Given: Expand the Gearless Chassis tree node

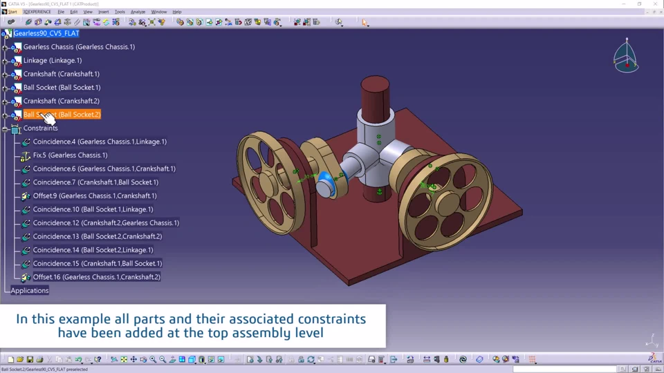Looking at the screenshot, I should click(5, 48).
